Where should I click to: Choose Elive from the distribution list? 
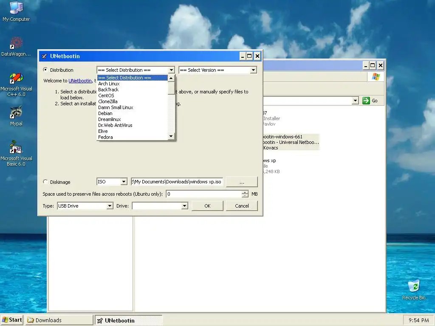(x=133, y=131)
